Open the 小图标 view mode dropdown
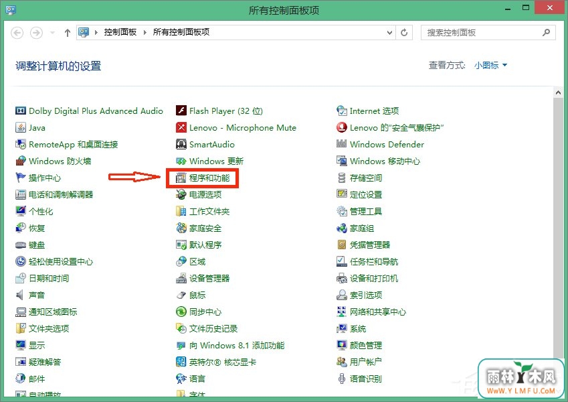This screenshot has width=568, height=402. tap(491, 65)
